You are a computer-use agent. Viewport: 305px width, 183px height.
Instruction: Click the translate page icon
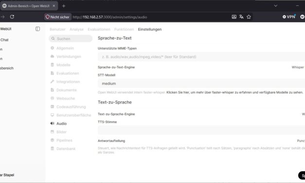tap(241, 17)
